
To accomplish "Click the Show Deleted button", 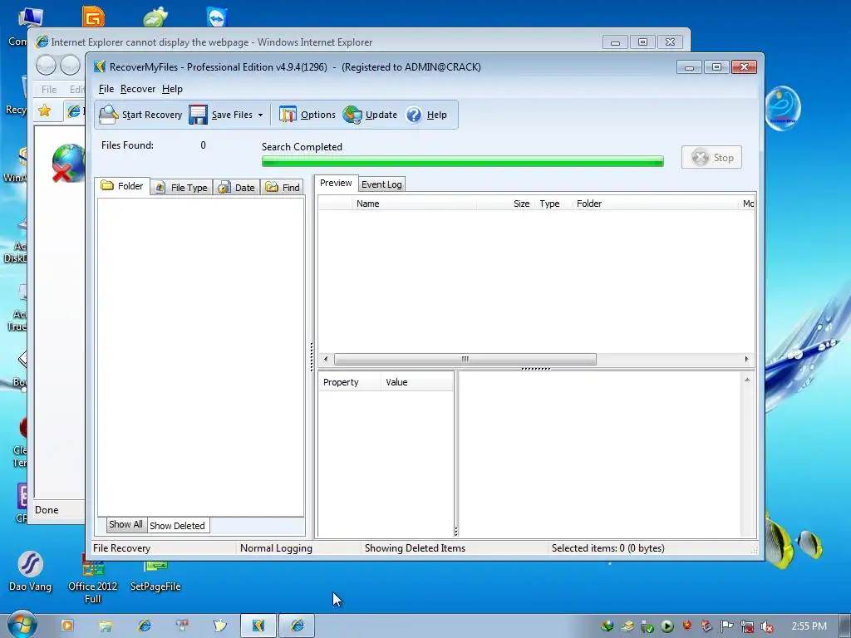I will 178,526.
